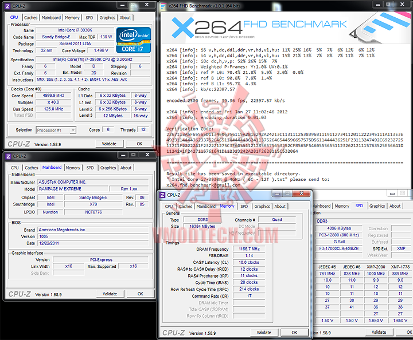
Task: Select Mainboard tab in the front Memory CPU-Z window
Action: tap(206, 207)
